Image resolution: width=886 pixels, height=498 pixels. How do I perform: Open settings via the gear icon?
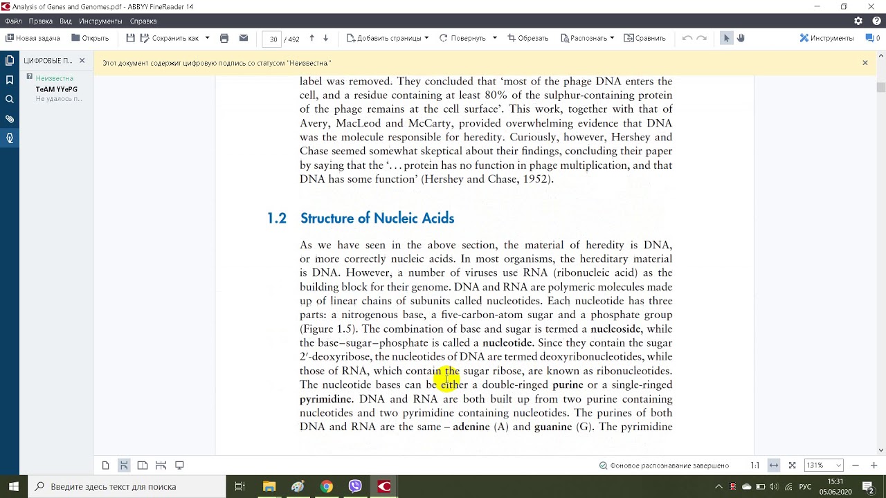pyautogui.click(x=858, y=21)
